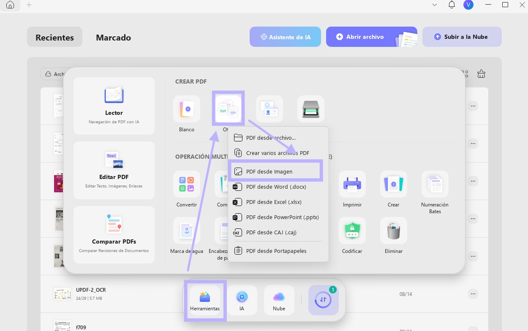
Task: Open the Codificar encryption tool
Action: coord(352,231)
